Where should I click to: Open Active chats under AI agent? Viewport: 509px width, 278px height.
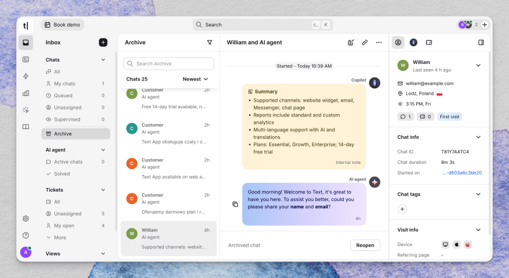(76, 162)
